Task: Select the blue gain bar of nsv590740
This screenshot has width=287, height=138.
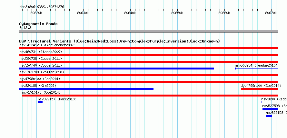Action: 117,69
